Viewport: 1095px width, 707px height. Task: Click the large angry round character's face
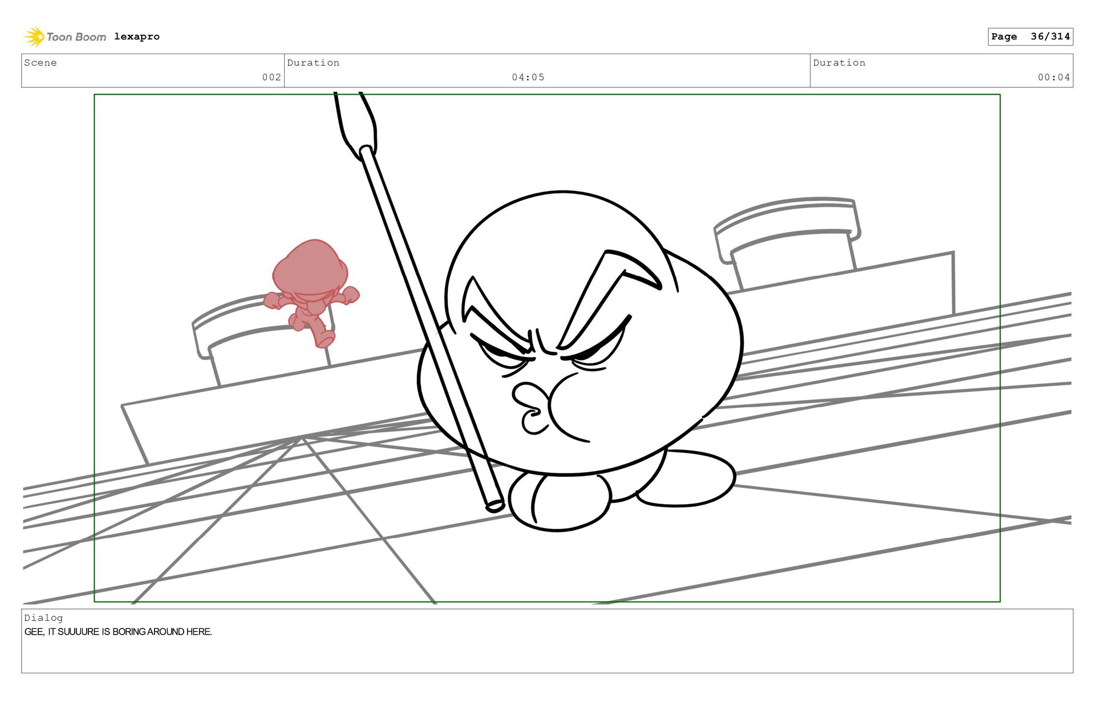[x=580, y=334]
